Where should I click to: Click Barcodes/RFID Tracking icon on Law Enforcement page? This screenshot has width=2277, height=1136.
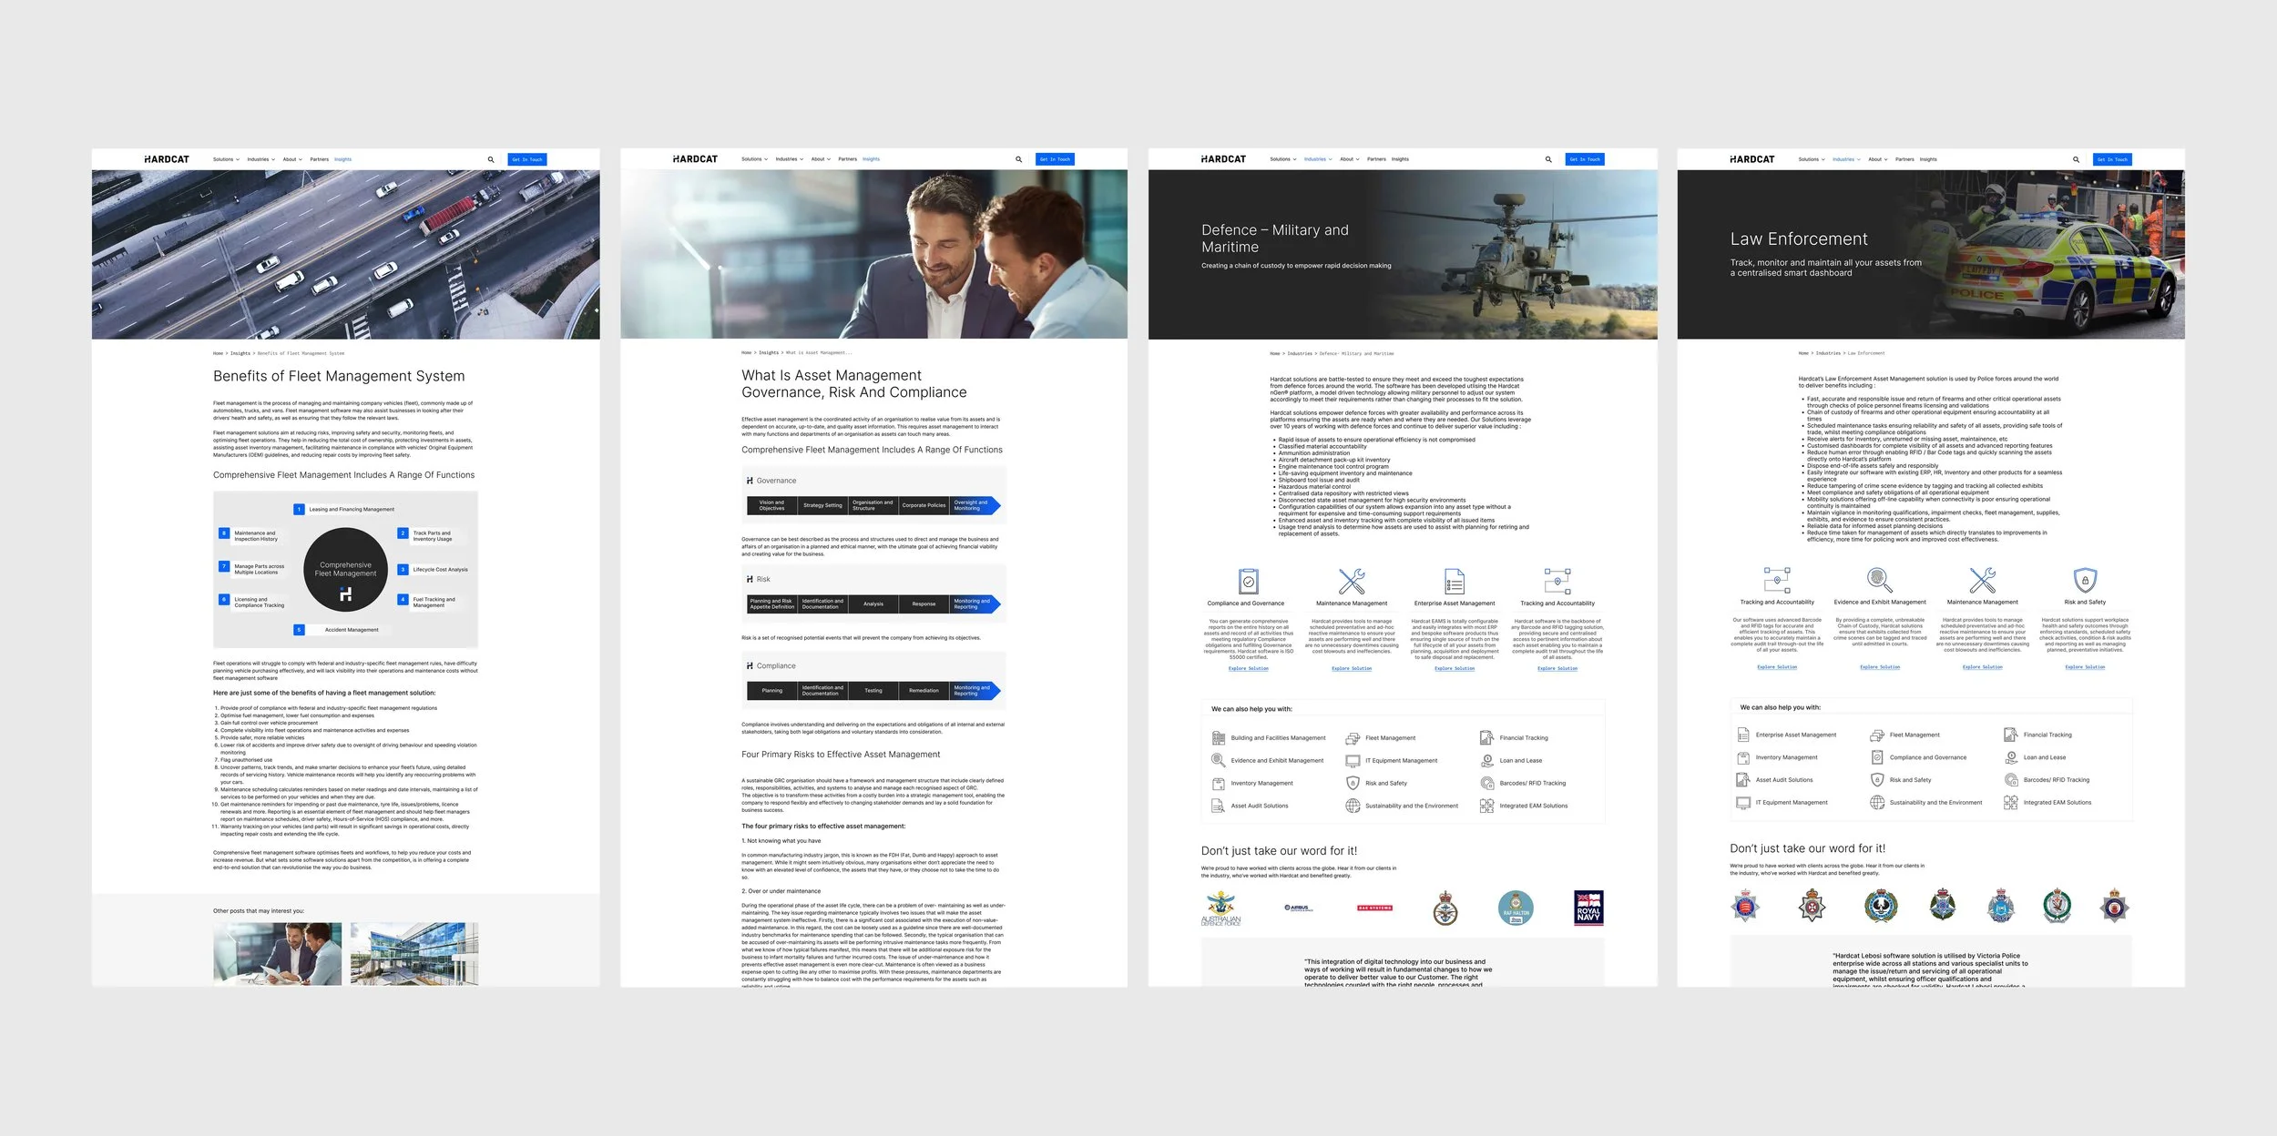click(2011, 780)
